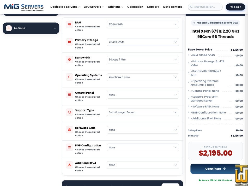Go to the Colocation page
The width and height of the screenshot is (248, 186).
(x=135, y=7)
